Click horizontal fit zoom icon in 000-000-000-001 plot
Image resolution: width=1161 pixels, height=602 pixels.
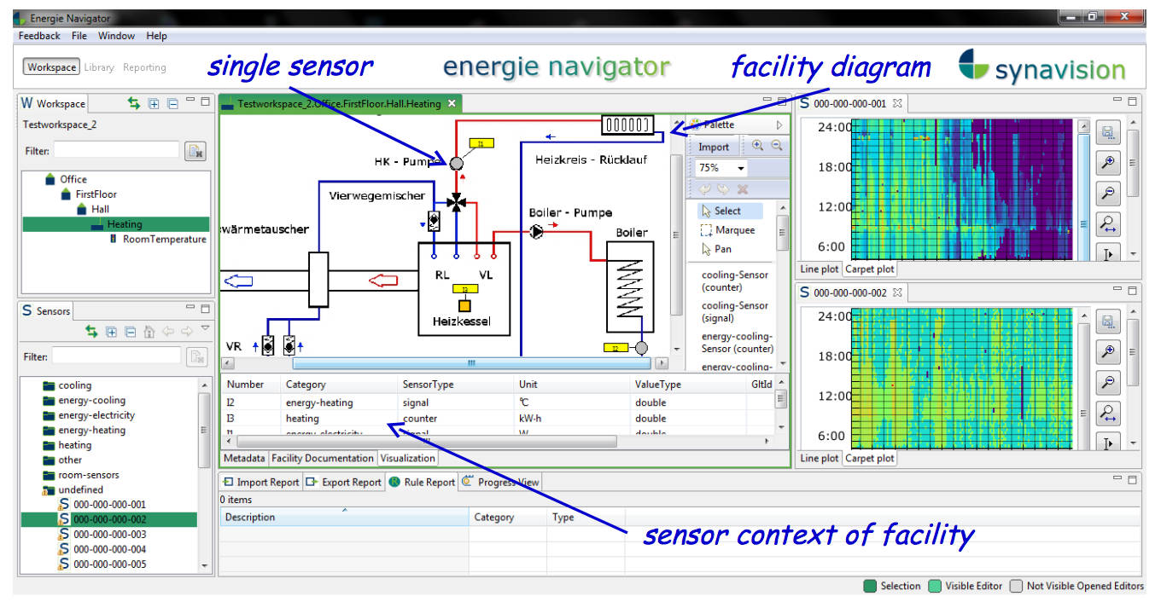coord(1108,224)
